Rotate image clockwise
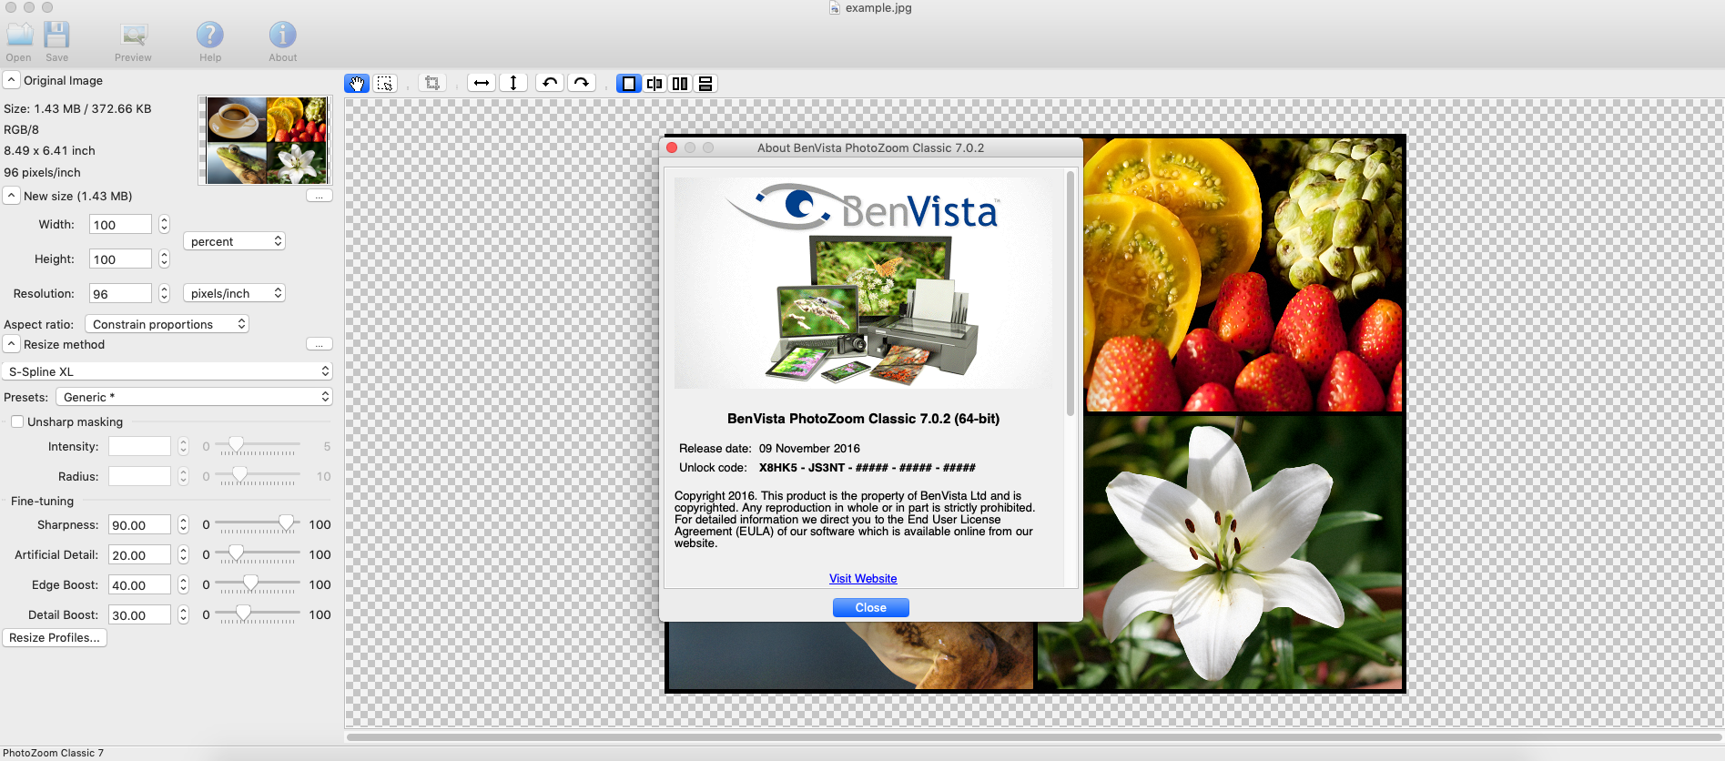The width and height of the screenshot is (1725, 761). point(581,83)
